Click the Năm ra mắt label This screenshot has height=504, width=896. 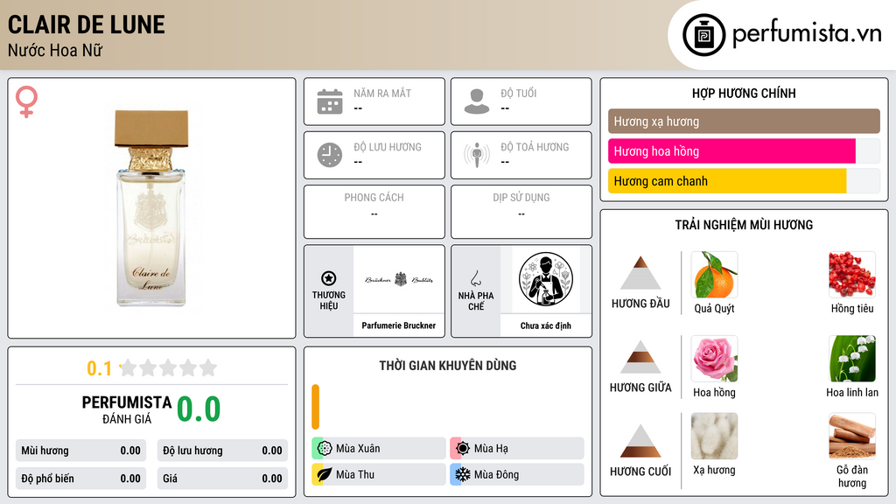click(382, 93)
